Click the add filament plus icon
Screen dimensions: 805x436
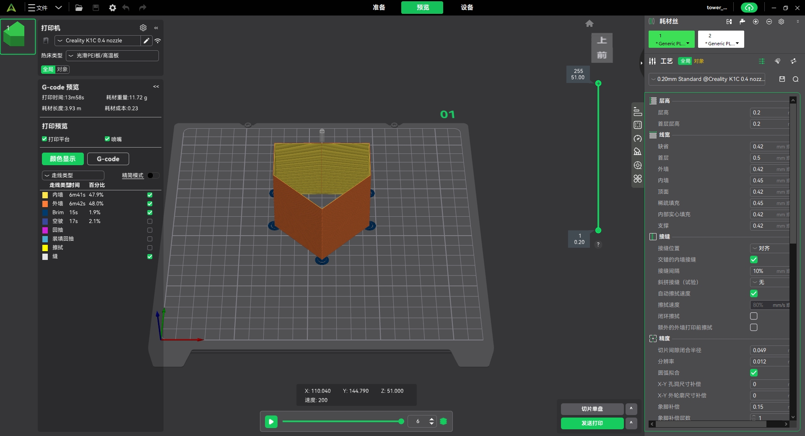click(x=756, y=21)
